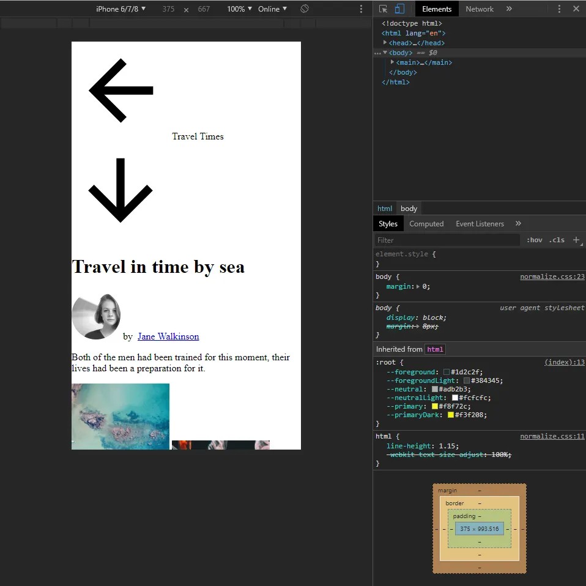Open normalize.css:11 source link
Image resolution: width=586 pixels, height=586 pixels.
[x=552, y=436]
